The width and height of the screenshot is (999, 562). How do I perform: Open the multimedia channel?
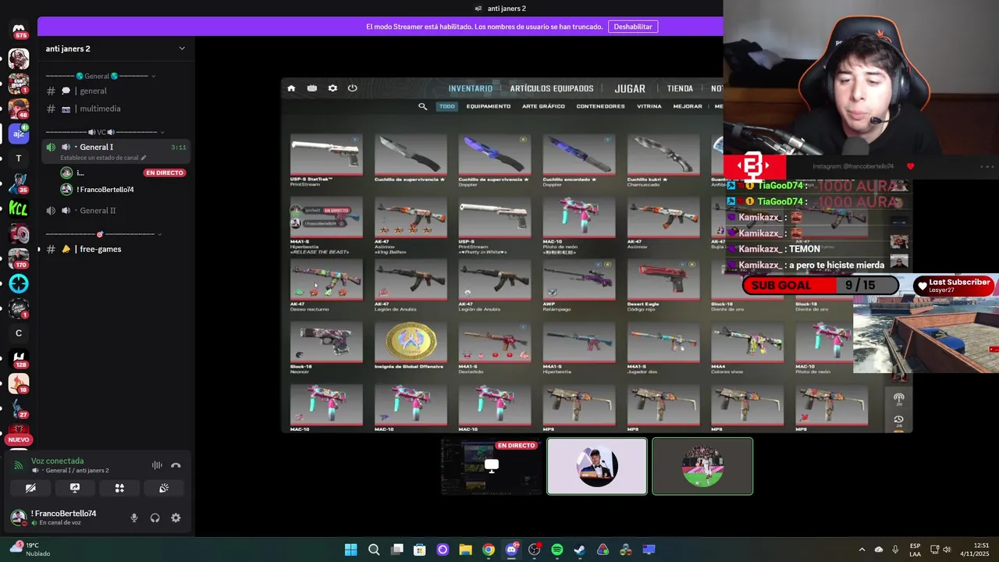pyautogui.click(x=116, y=108)
